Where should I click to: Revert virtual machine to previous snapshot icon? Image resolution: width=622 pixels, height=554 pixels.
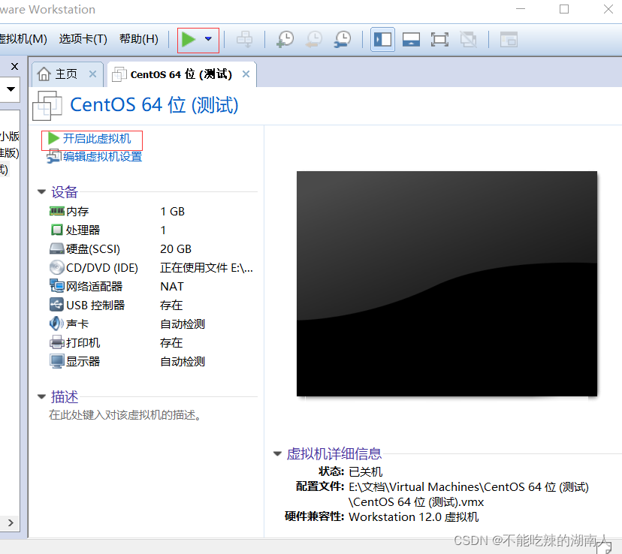pos(314,39)
